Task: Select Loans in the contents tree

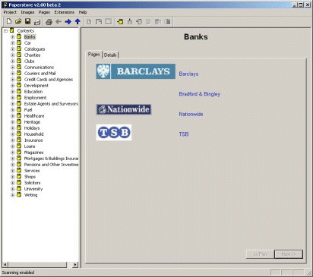Action: click(30, 146)
